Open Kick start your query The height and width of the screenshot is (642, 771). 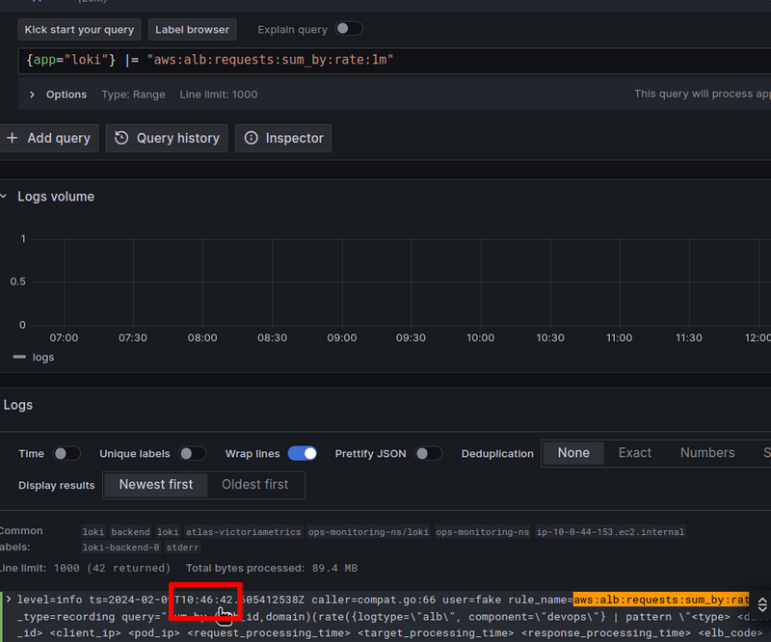(81, 30)
